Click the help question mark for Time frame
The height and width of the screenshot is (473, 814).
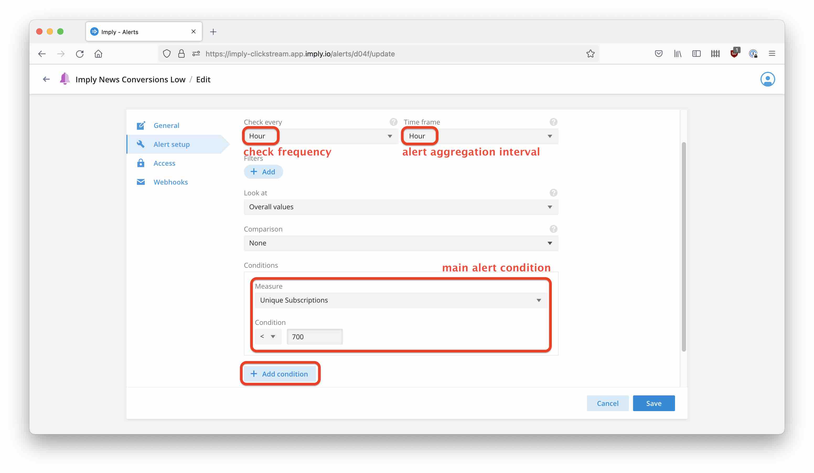tap(553, 122)
